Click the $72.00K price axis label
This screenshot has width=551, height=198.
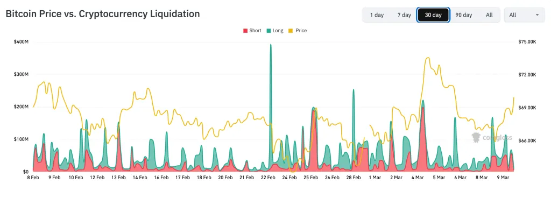click(527, 75)
